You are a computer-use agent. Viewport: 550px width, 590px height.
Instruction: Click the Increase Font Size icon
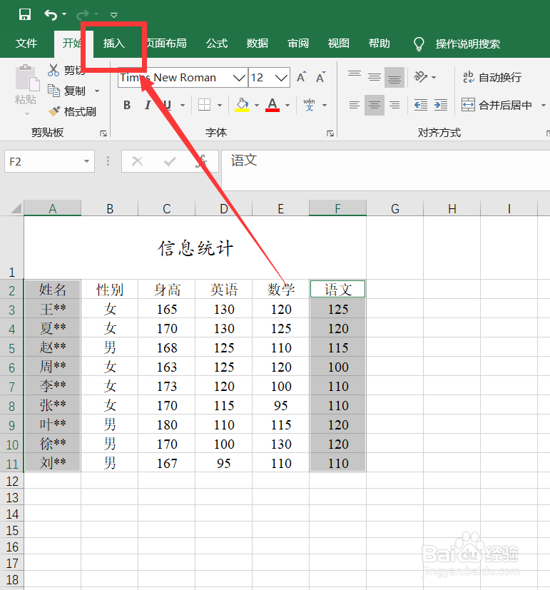(301, 77)
